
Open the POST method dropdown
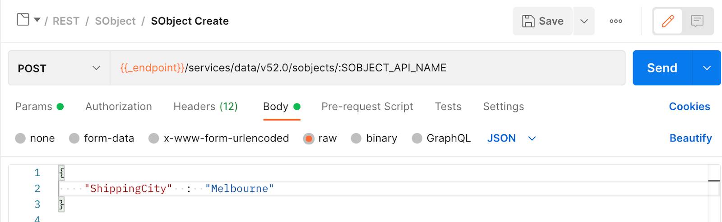click(59, 68)
